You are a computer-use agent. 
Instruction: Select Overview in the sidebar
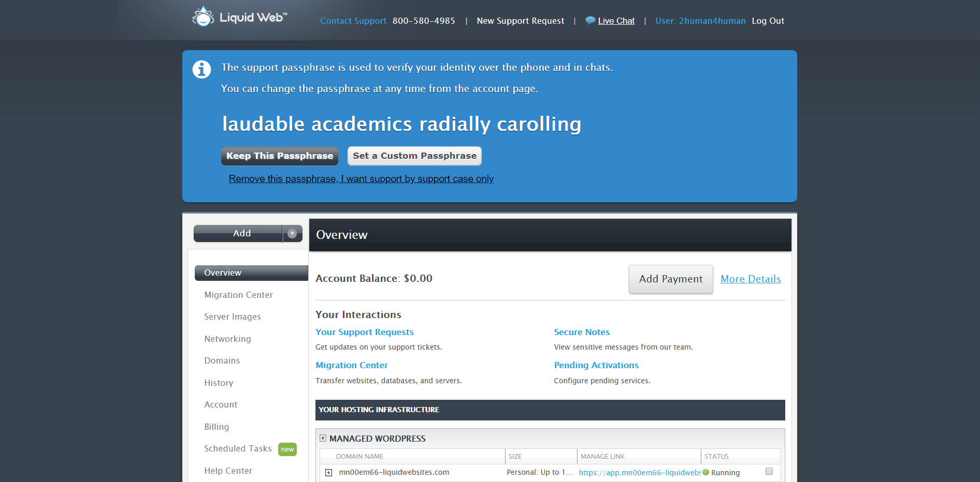[251, 273]
